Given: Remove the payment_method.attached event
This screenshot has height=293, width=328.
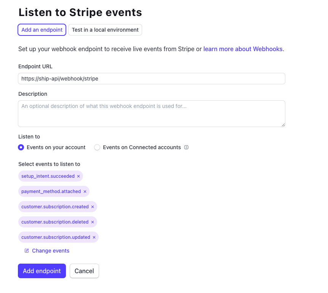Looking at the screenshot, I should coord(85,192).
